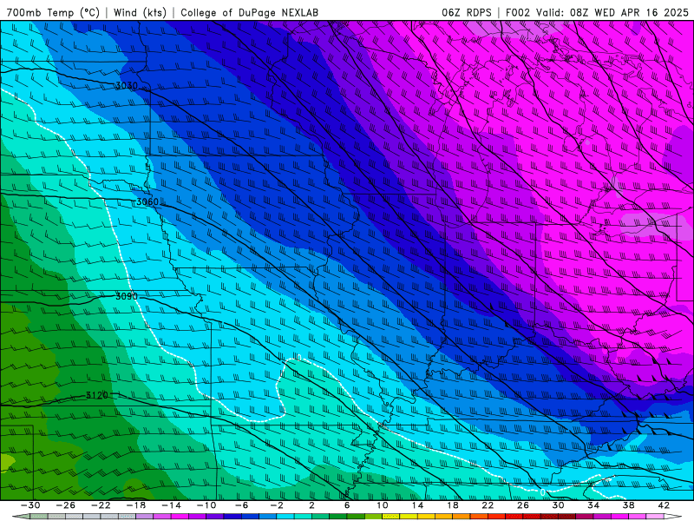
Task: Click the -30 color scale value
Action: tap(30, 505)
